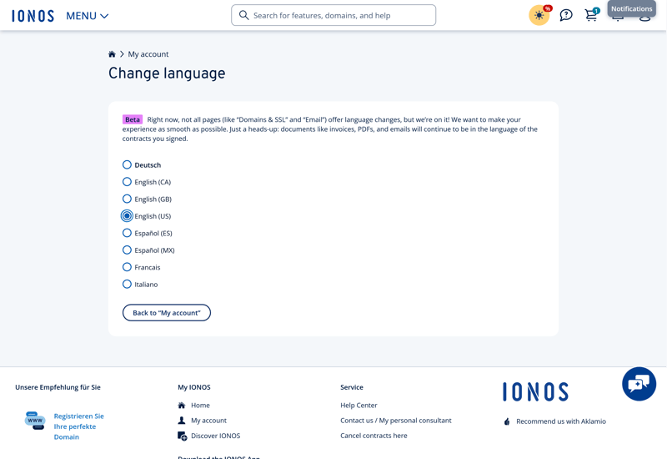The width and height of the screenshot is (667, 459).
Task: Click My account breadcrumb link
Action: click(148, 54)
